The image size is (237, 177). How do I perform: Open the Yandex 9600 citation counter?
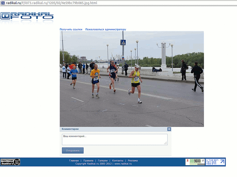coord(195,162)
